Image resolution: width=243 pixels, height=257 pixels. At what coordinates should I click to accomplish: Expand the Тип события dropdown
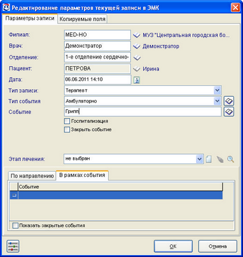pyautogui.click(x=217, y=101)
